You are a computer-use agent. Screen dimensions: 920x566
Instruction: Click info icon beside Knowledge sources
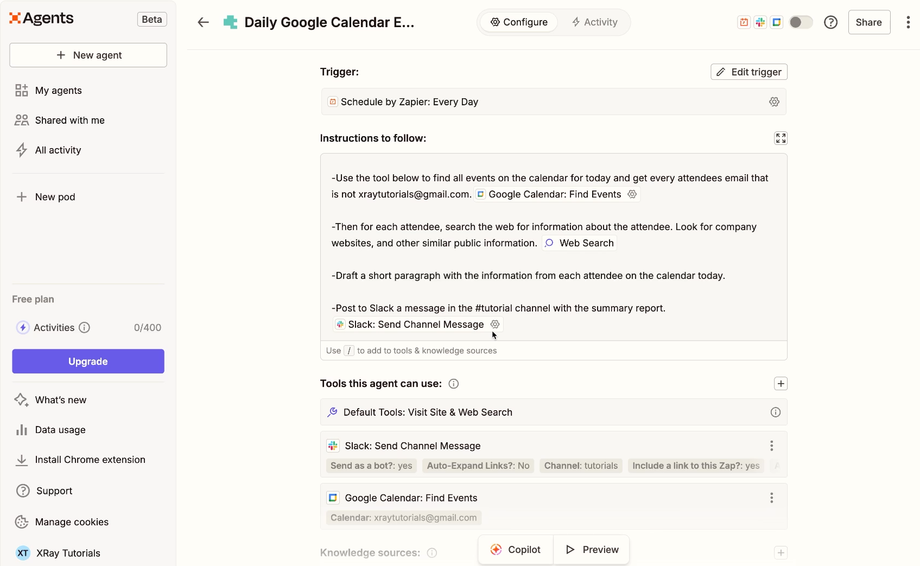pos(432,552)
